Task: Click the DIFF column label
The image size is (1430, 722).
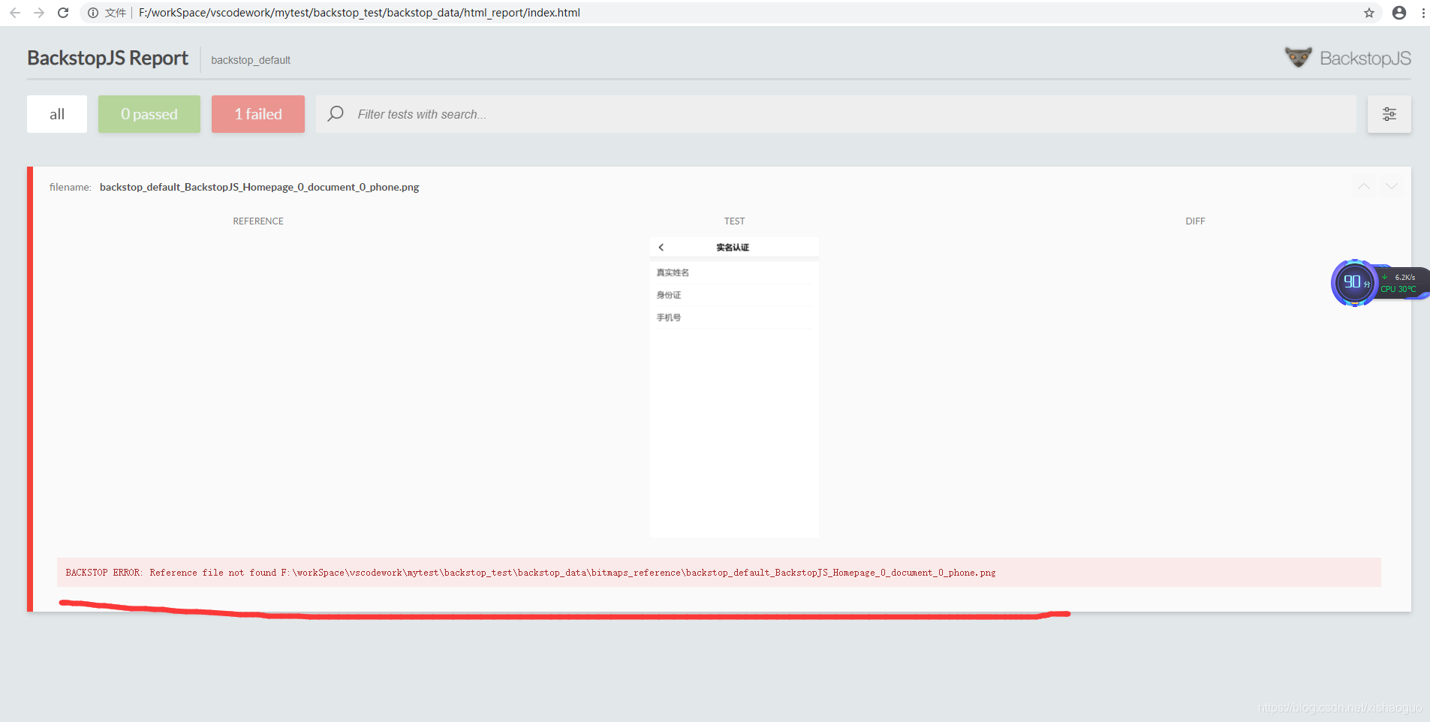Action: pyautogui.click(x=1195, y=221)
